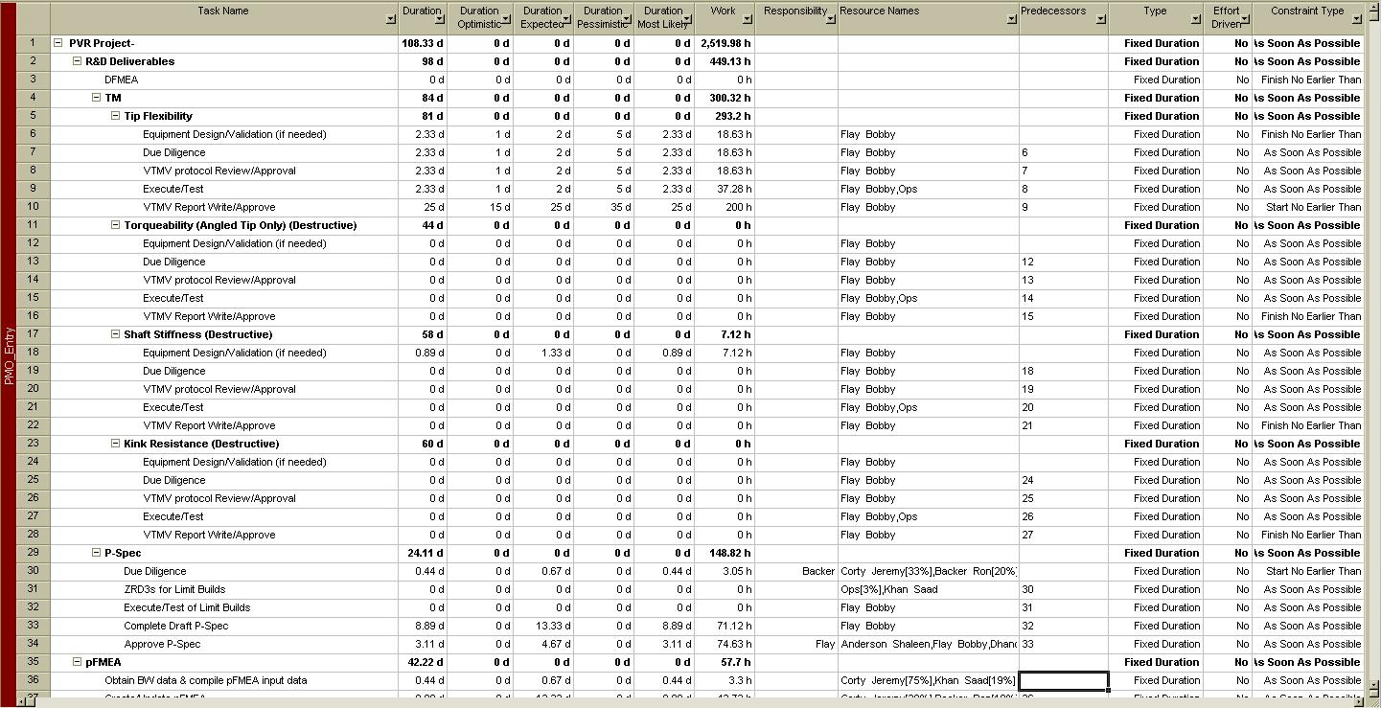This screenshot has width=1381, height=708.
Task: Click the Type column header
Action: coord(1155,11)
